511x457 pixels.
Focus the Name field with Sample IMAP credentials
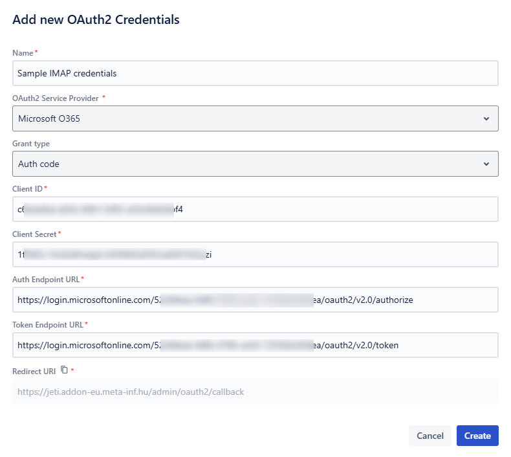(x=255, y=73)
